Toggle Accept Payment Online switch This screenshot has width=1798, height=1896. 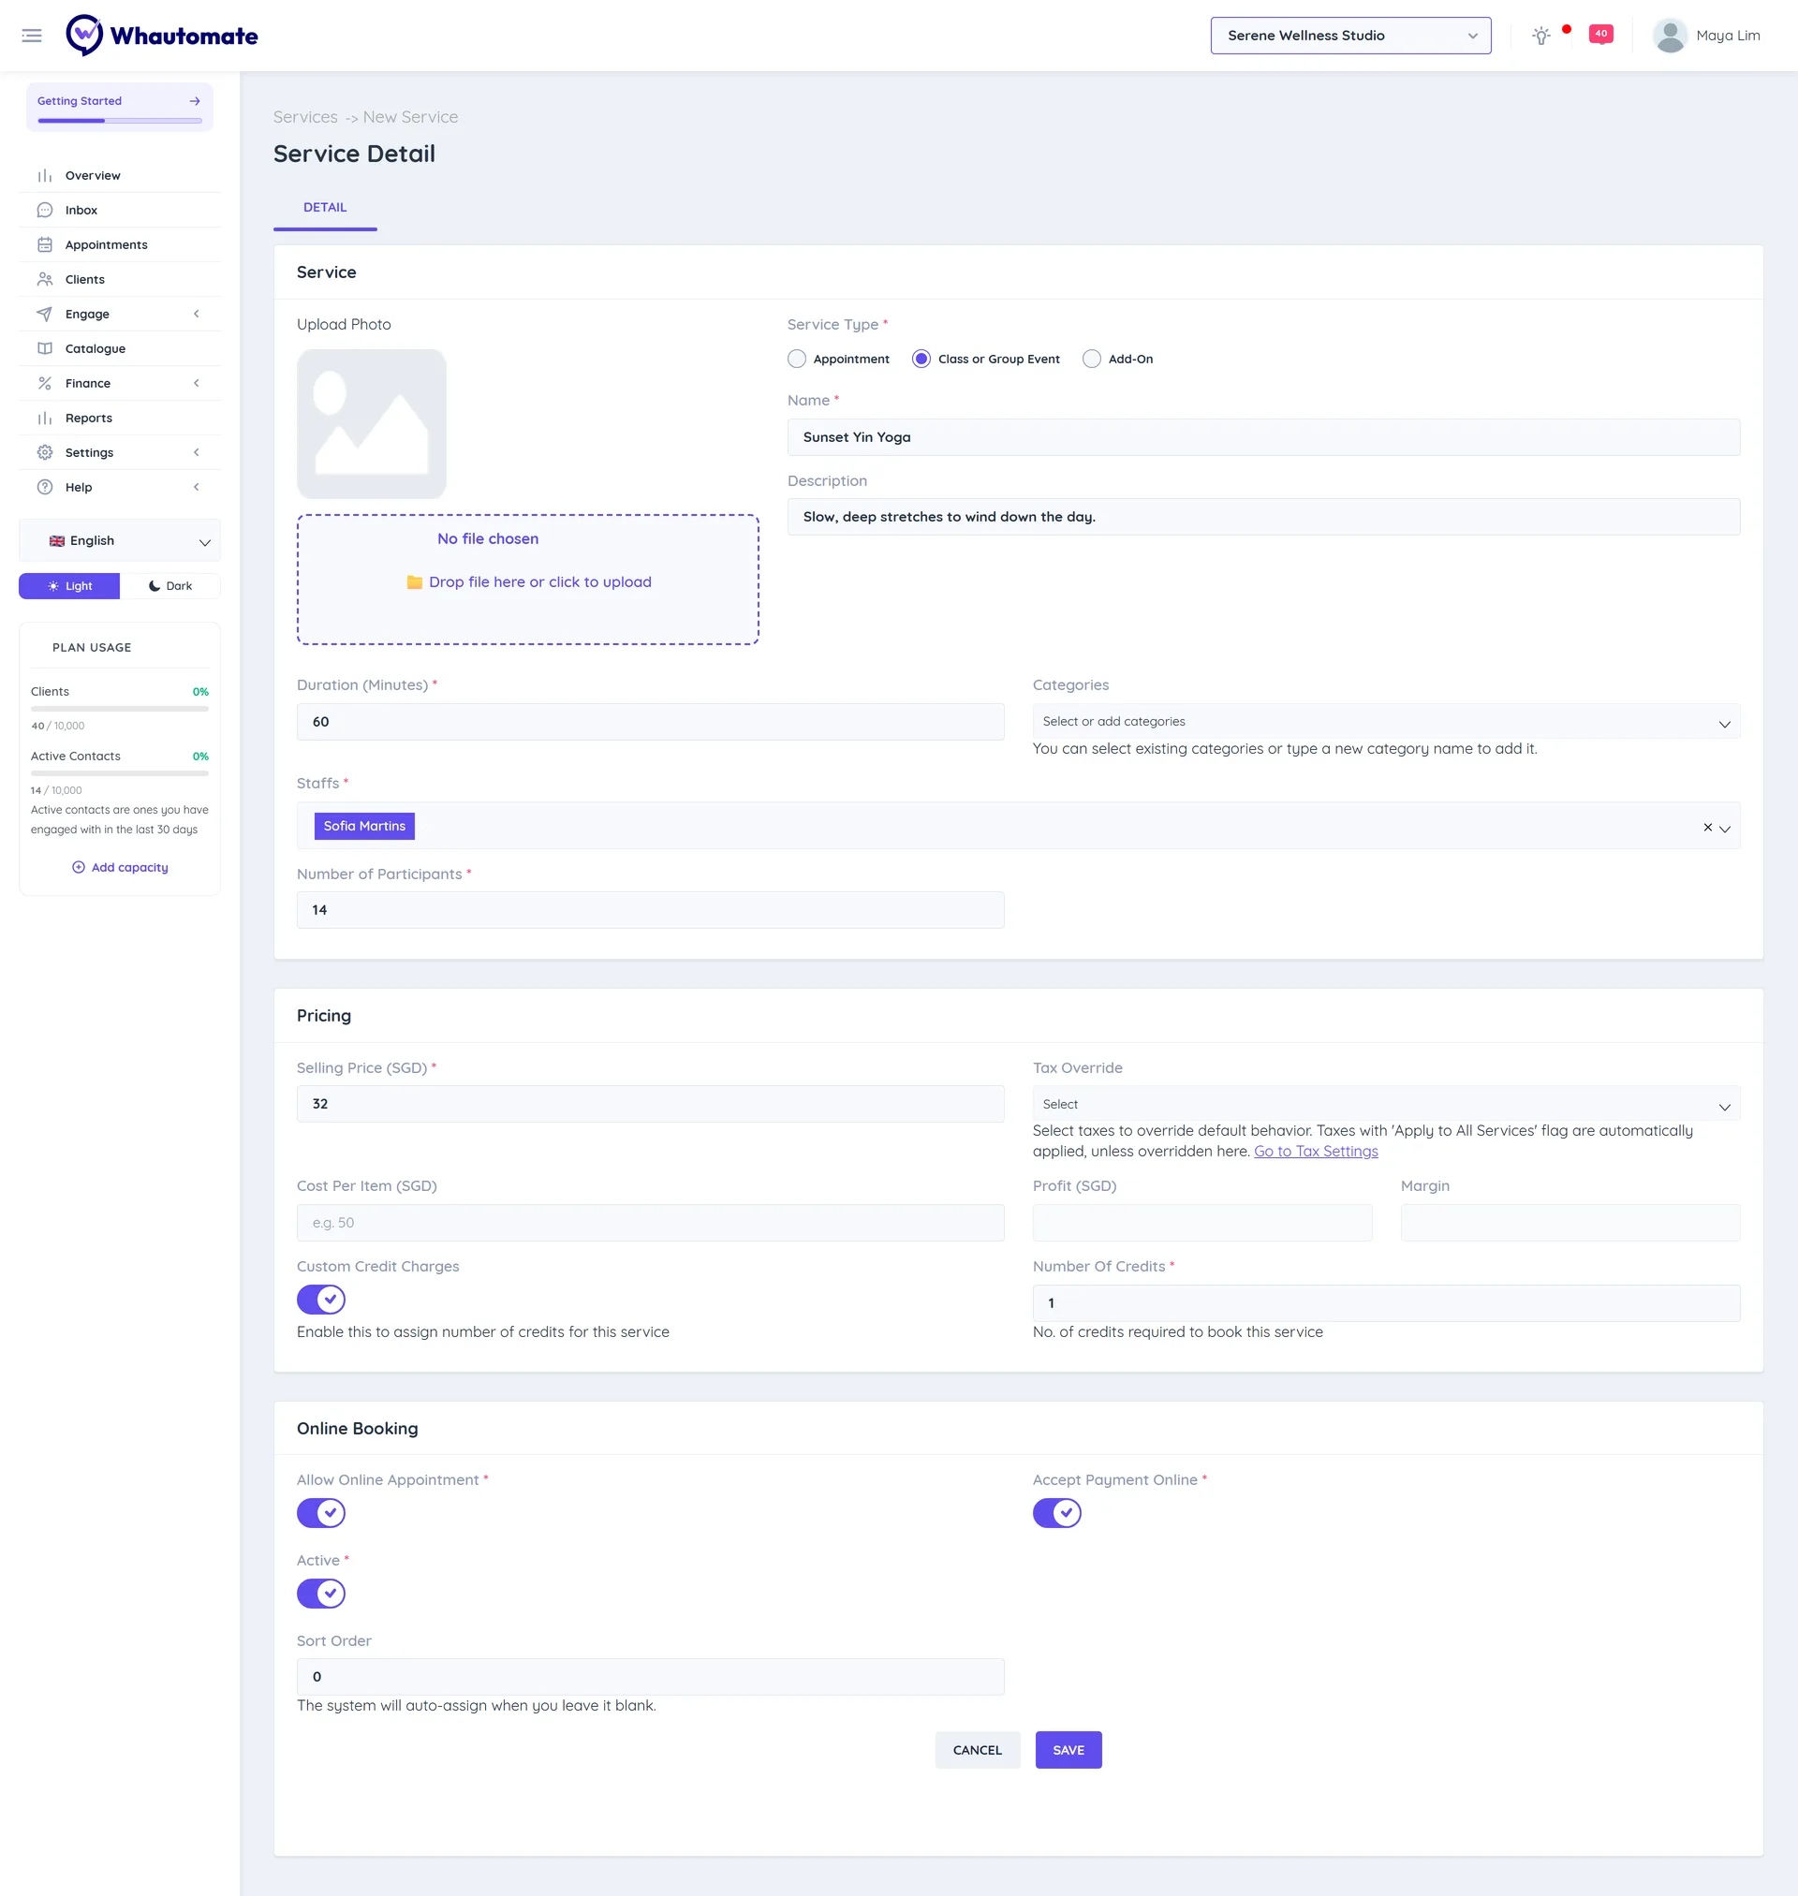[1057, 1513]
